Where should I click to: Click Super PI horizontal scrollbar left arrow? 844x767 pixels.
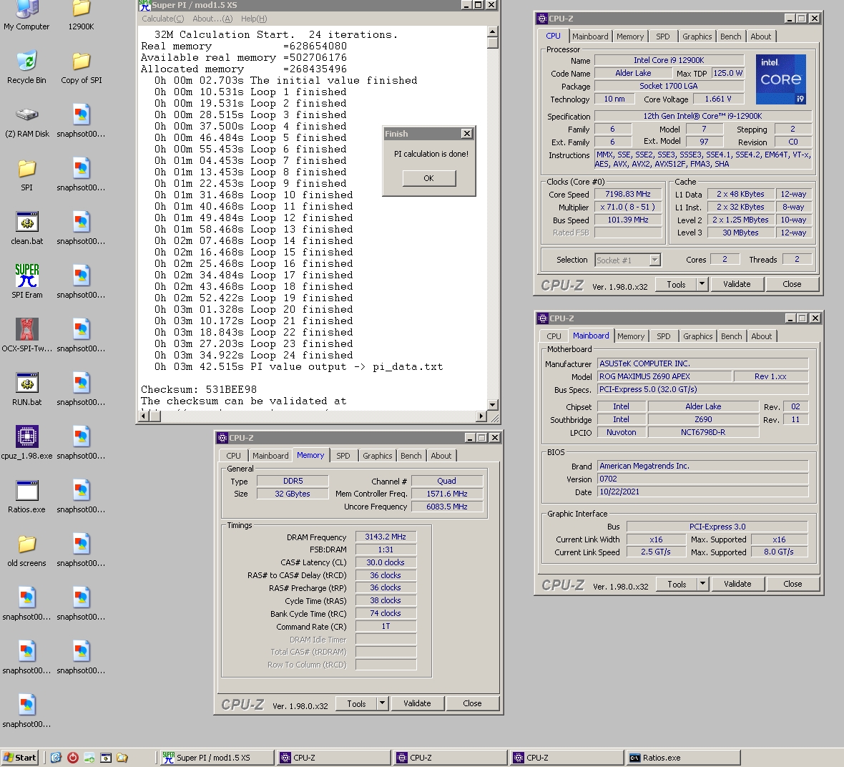click(144, 416)
